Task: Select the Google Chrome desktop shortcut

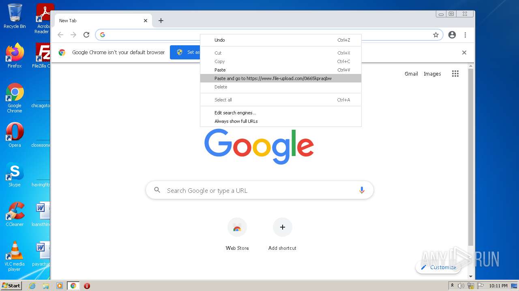Action: click(15, 98)
